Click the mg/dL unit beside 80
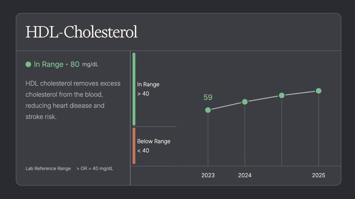Viewport: 355px width, 199px height. pyautogui.click(x=90, y=64)
